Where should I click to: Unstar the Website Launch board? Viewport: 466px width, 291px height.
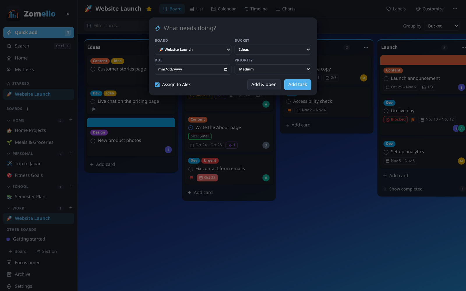149,9
